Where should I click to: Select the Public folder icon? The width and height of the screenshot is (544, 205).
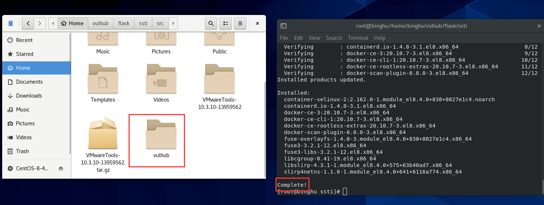(219, 39)
